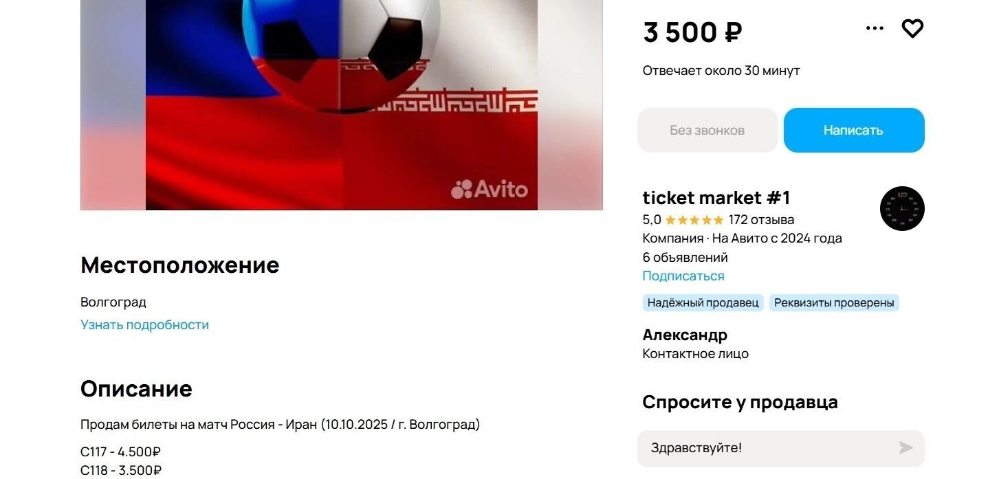Subscribe to seller via "Подписаться"
The width and height of the screenshot is (999, 479).
(683, 276)
